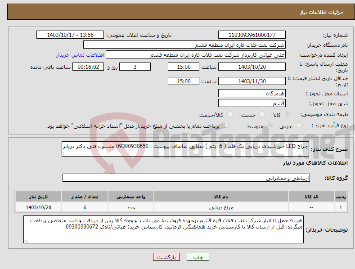Viewport: 355px width, 269px height.
Task: Toggle the Islamic treasury payment checkbox
Action: click(x=226, y=125)
